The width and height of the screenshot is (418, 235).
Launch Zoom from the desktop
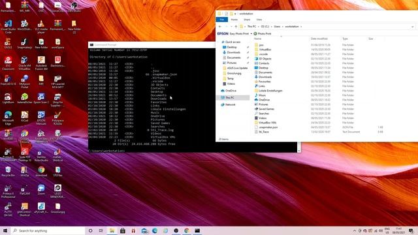(x=41, y=189)
